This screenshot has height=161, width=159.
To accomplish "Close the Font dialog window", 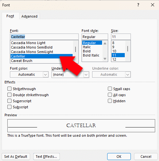I will pyautogui.click(x=153, y=5).
